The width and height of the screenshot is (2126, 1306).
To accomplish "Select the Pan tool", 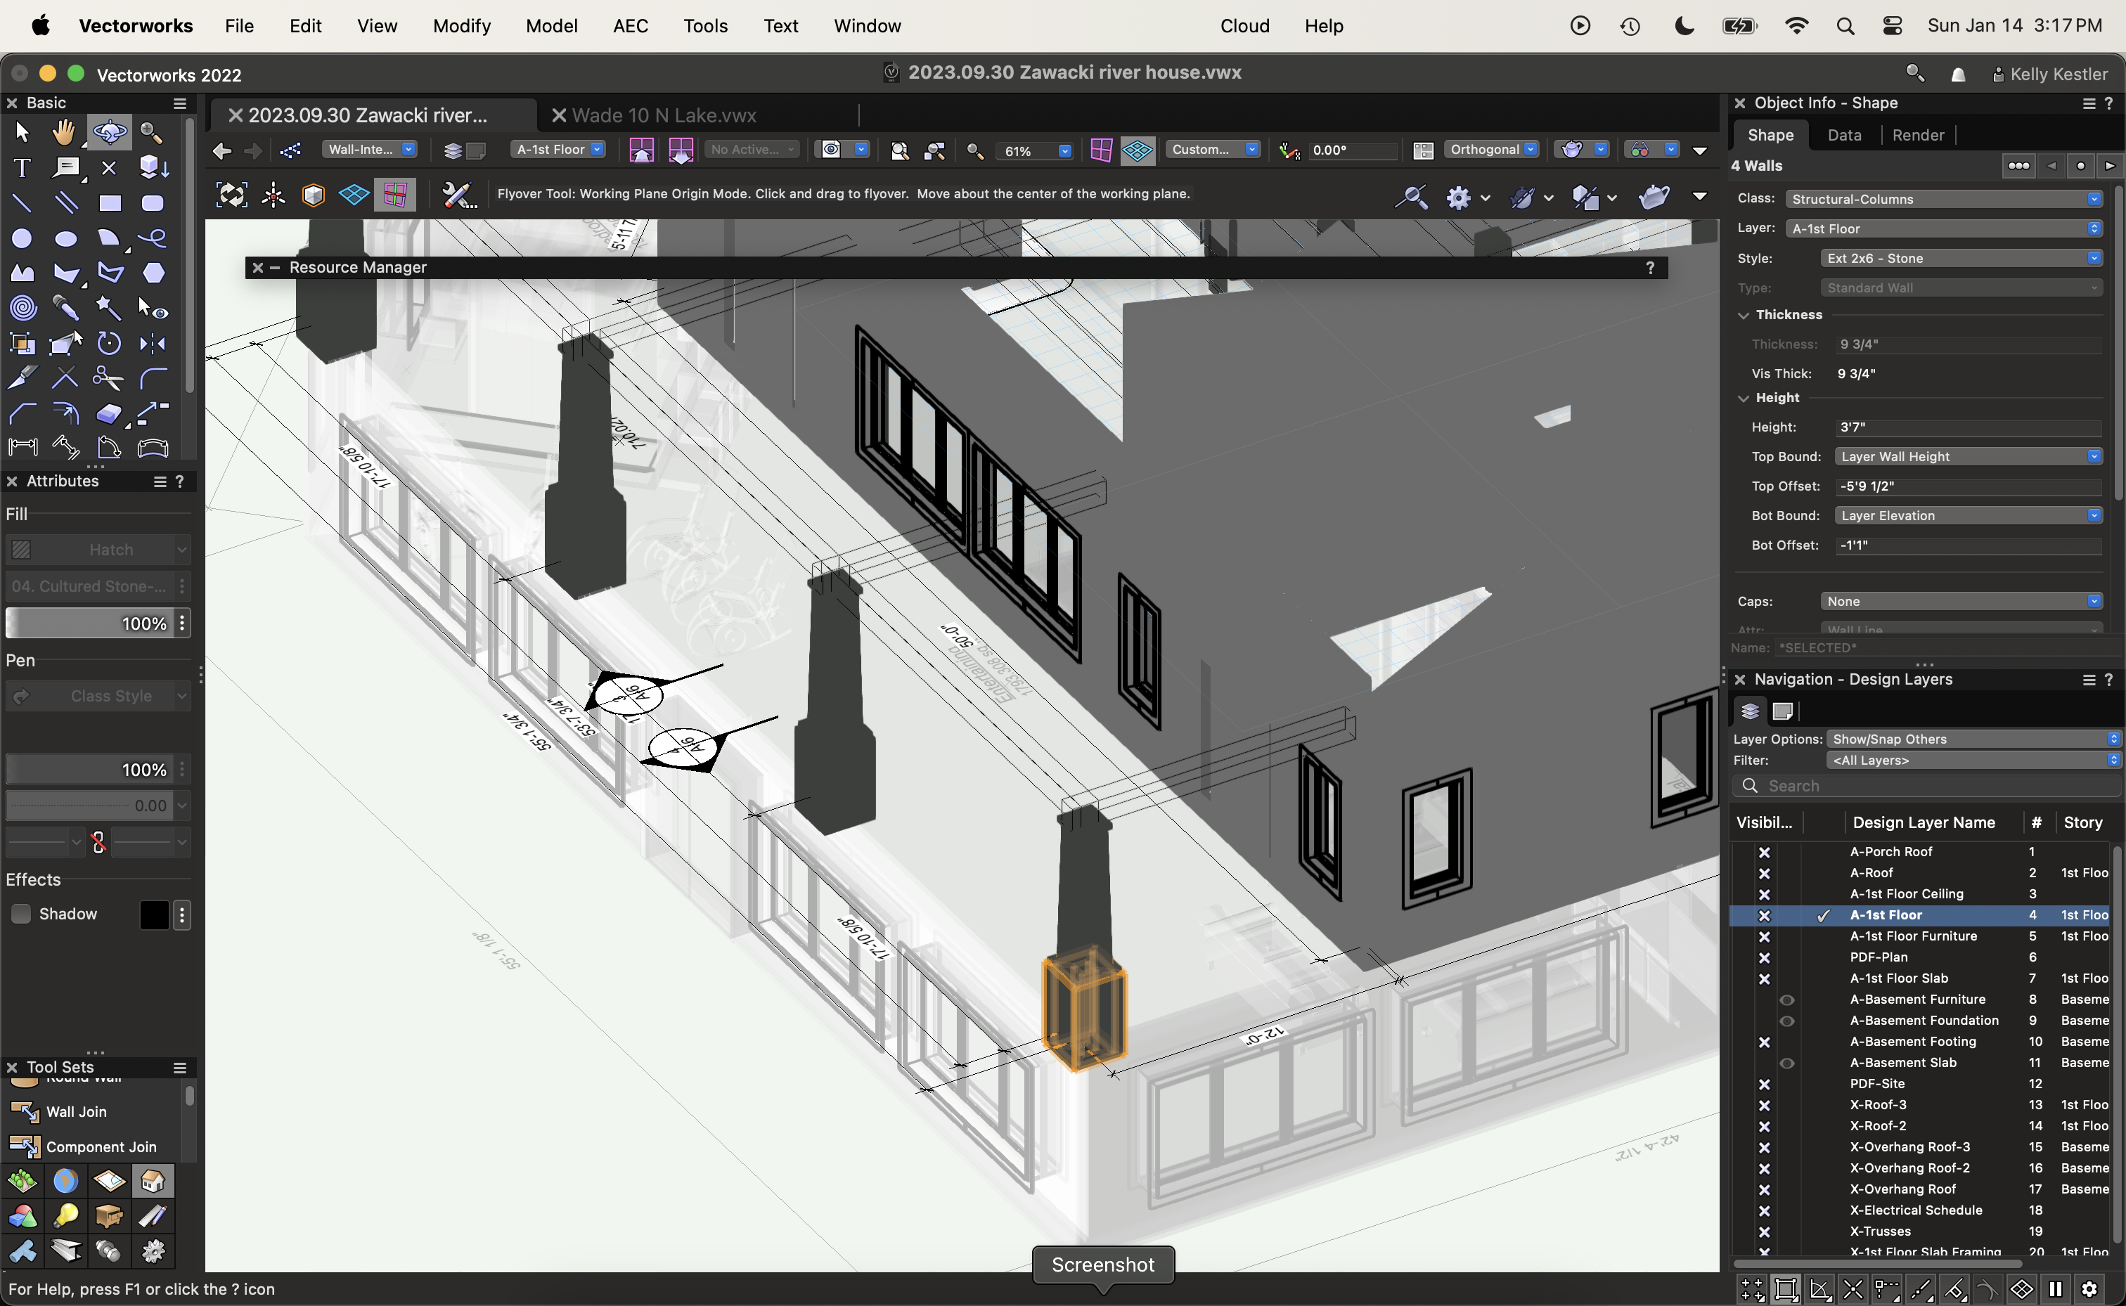I will tap(65, 131).
